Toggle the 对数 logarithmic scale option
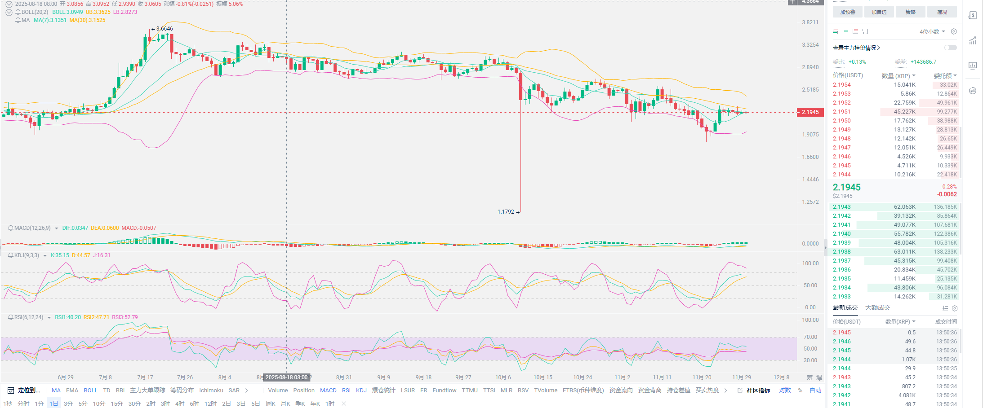983x408 pixels. [785, 390]
